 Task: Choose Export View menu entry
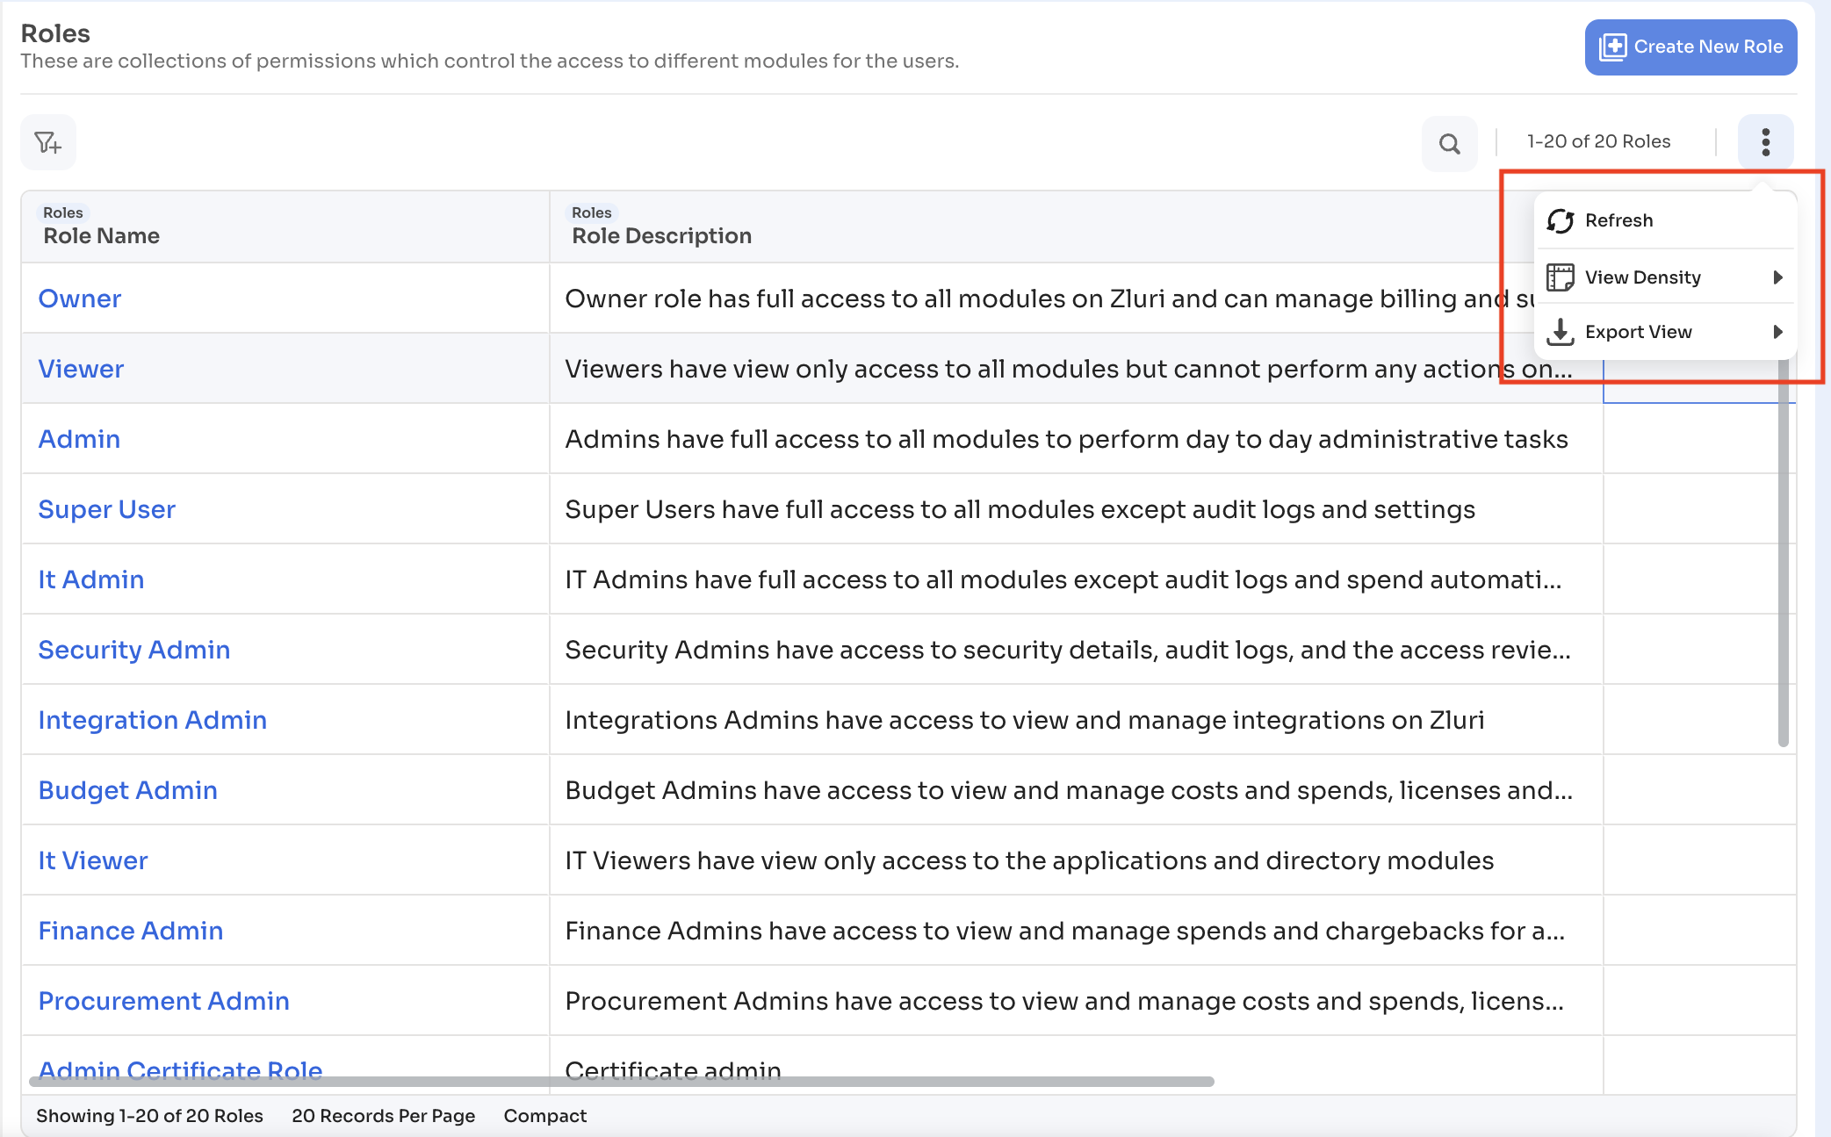click(x=1639, y=331)
